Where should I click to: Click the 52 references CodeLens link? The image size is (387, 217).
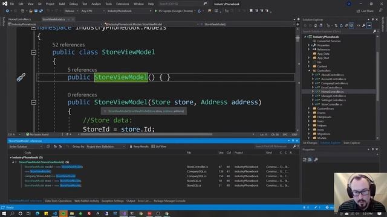coord(68,45)
